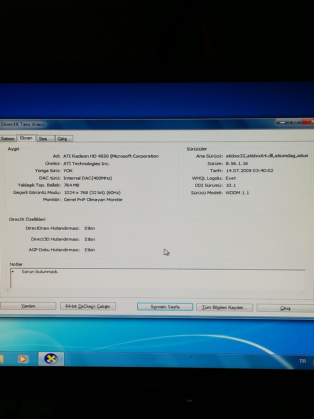Click the 764 MB memory value
Screen dimensions: 314x419
point(71,185)
